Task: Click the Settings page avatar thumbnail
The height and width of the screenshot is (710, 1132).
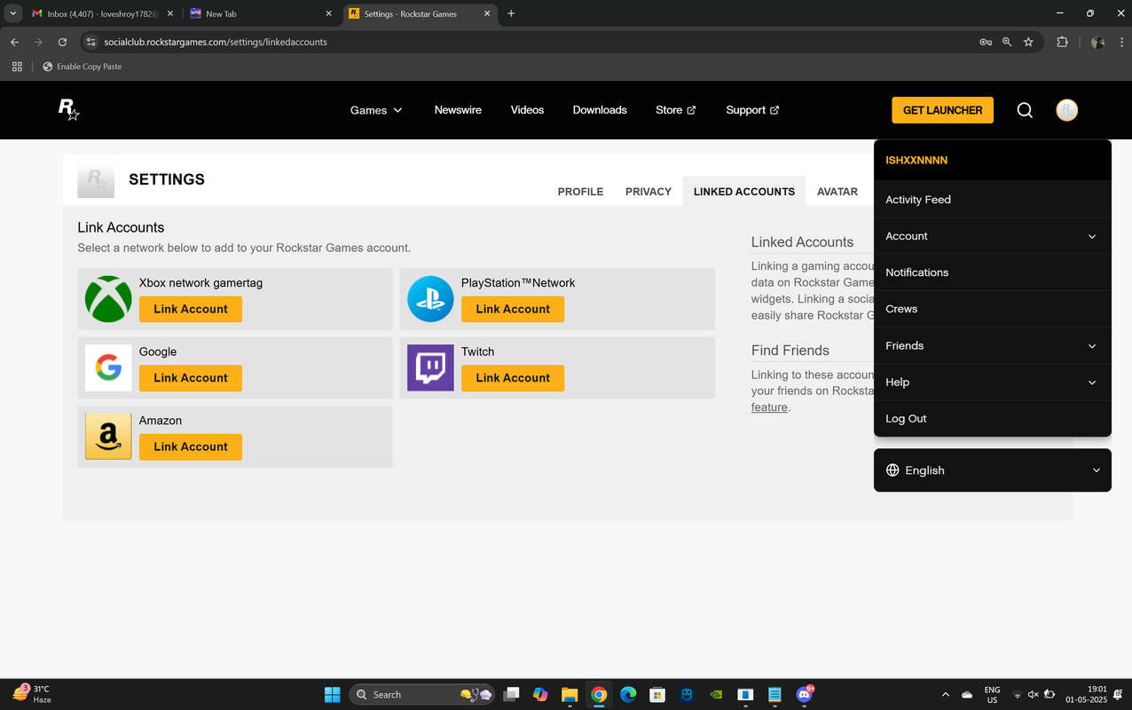Action: 96,180
